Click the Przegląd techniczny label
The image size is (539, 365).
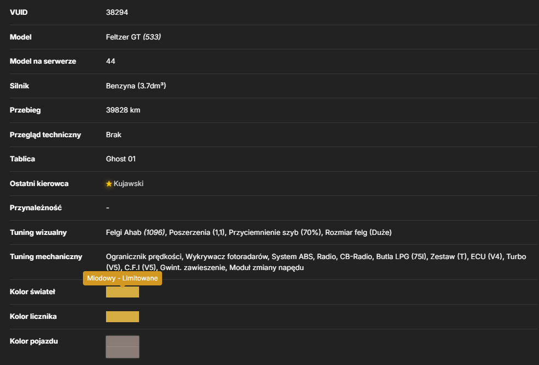(46, 134)
